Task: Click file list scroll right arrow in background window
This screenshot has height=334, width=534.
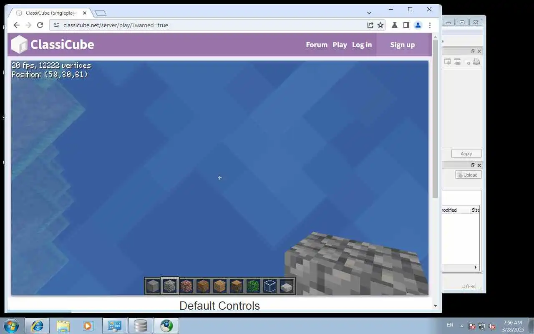Action: point(476,267)
